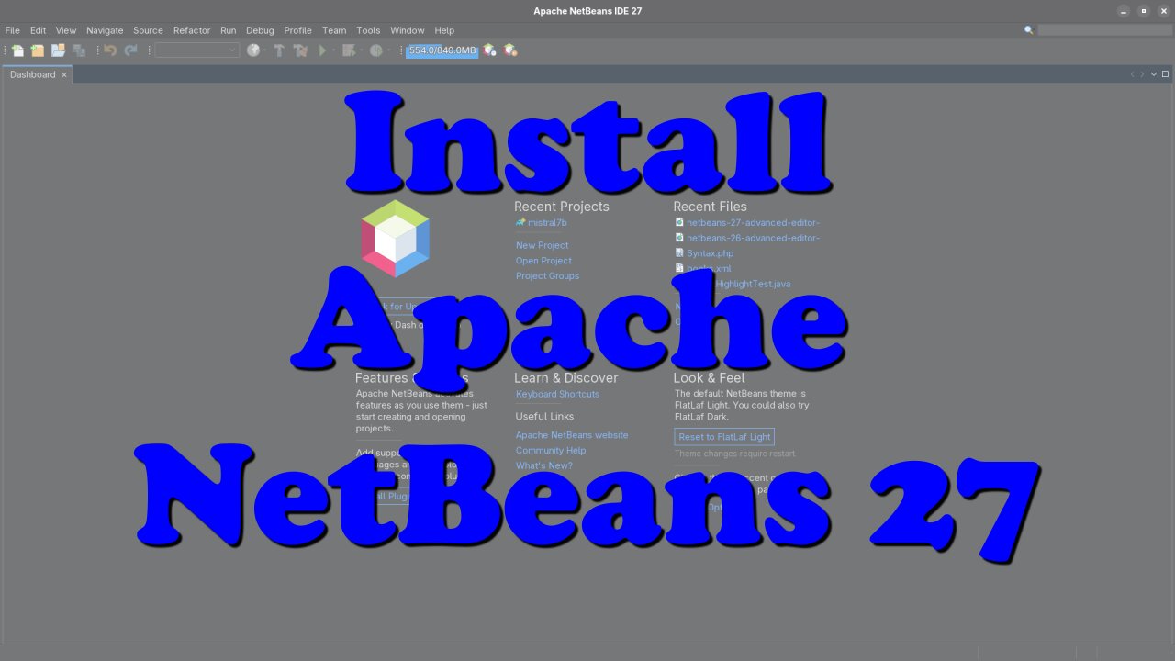Click the Save All toolbar icon
Image resolution: width=1175 pixels, height=661 pixels.
point(79,50)
